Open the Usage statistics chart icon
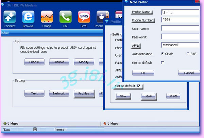Viewport: 204px width, 138px height. pyautogui.click(x=47, y=17)
